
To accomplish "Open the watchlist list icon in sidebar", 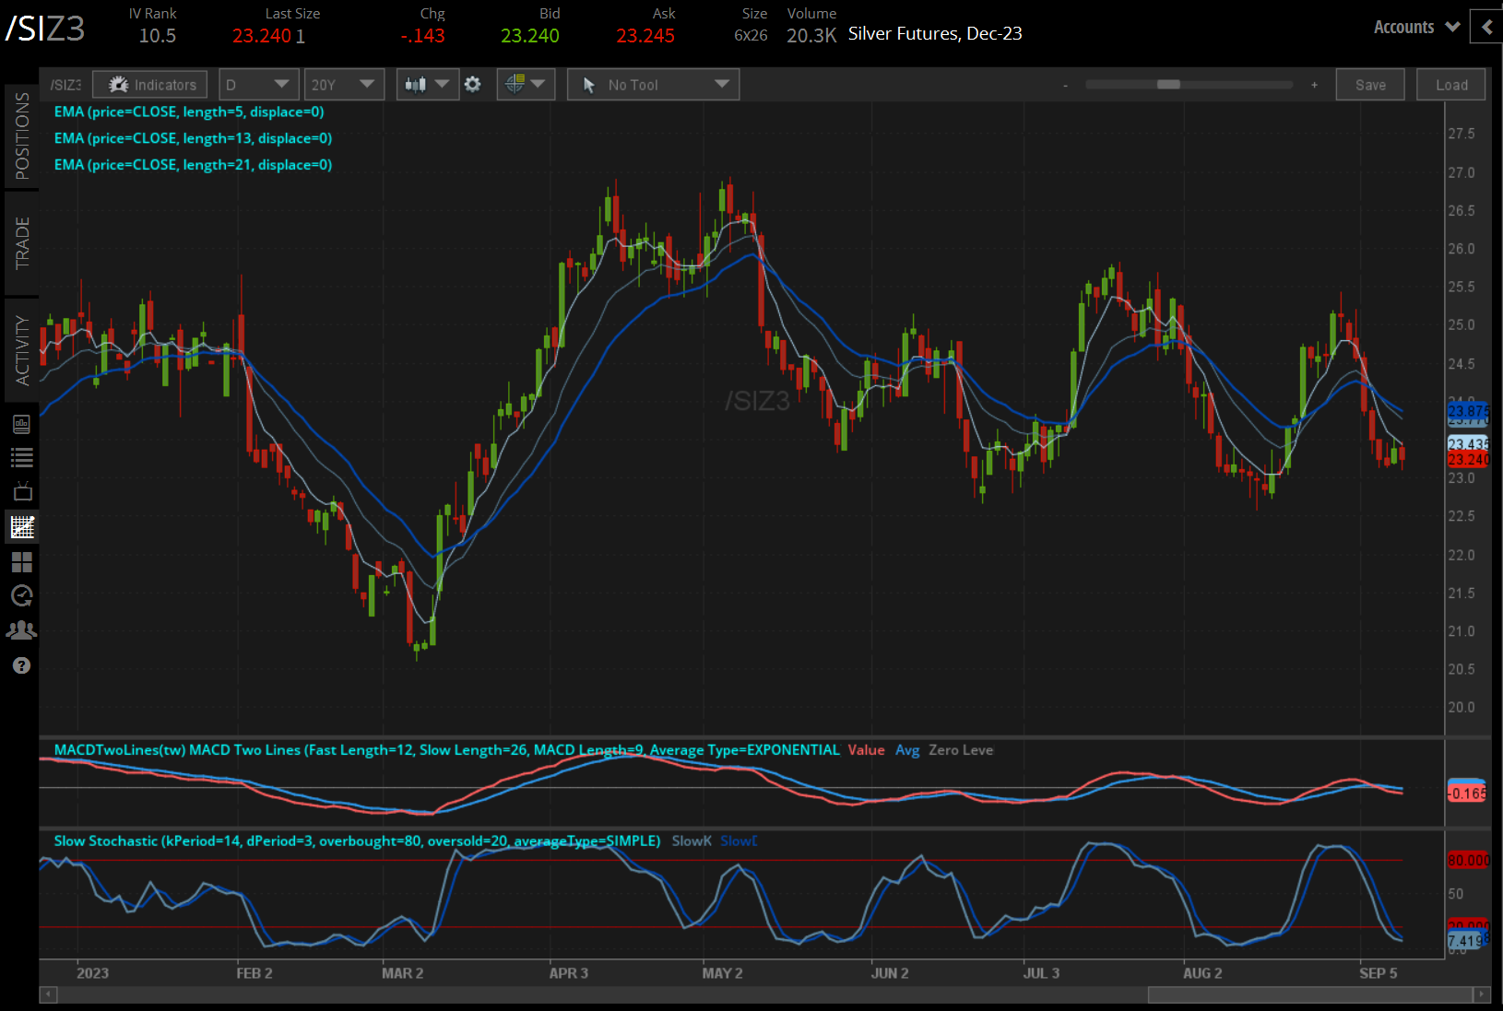I will (22, 457).
